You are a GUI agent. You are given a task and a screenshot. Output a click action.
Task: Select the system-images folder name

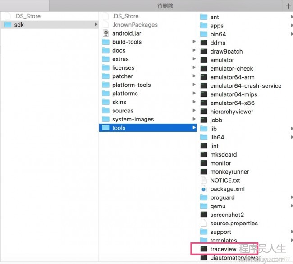click(x=133, y=119)
